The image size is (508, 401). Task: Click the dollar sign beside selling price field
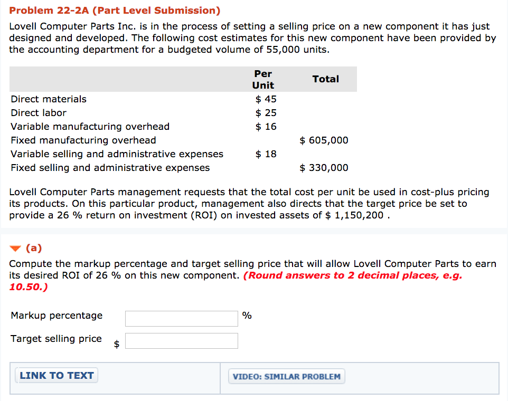click(x=117, y=343)
